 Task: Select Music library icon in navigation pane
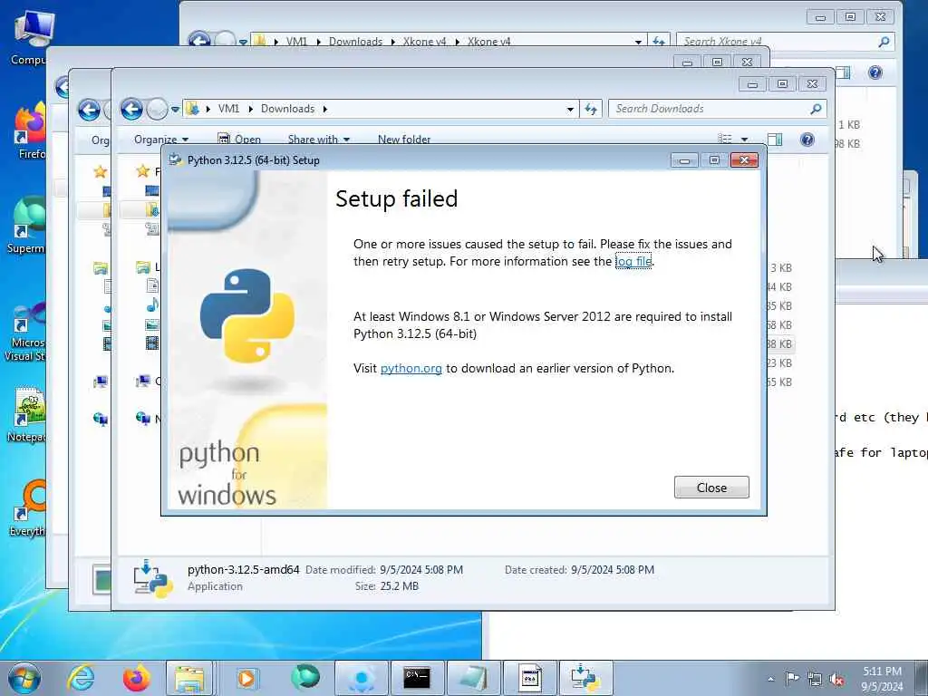152,305
